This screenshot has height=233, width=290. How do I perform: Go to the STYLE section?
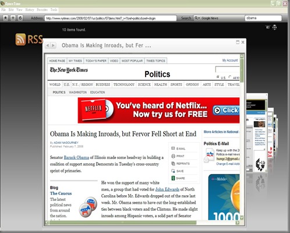tap(219, 84)
